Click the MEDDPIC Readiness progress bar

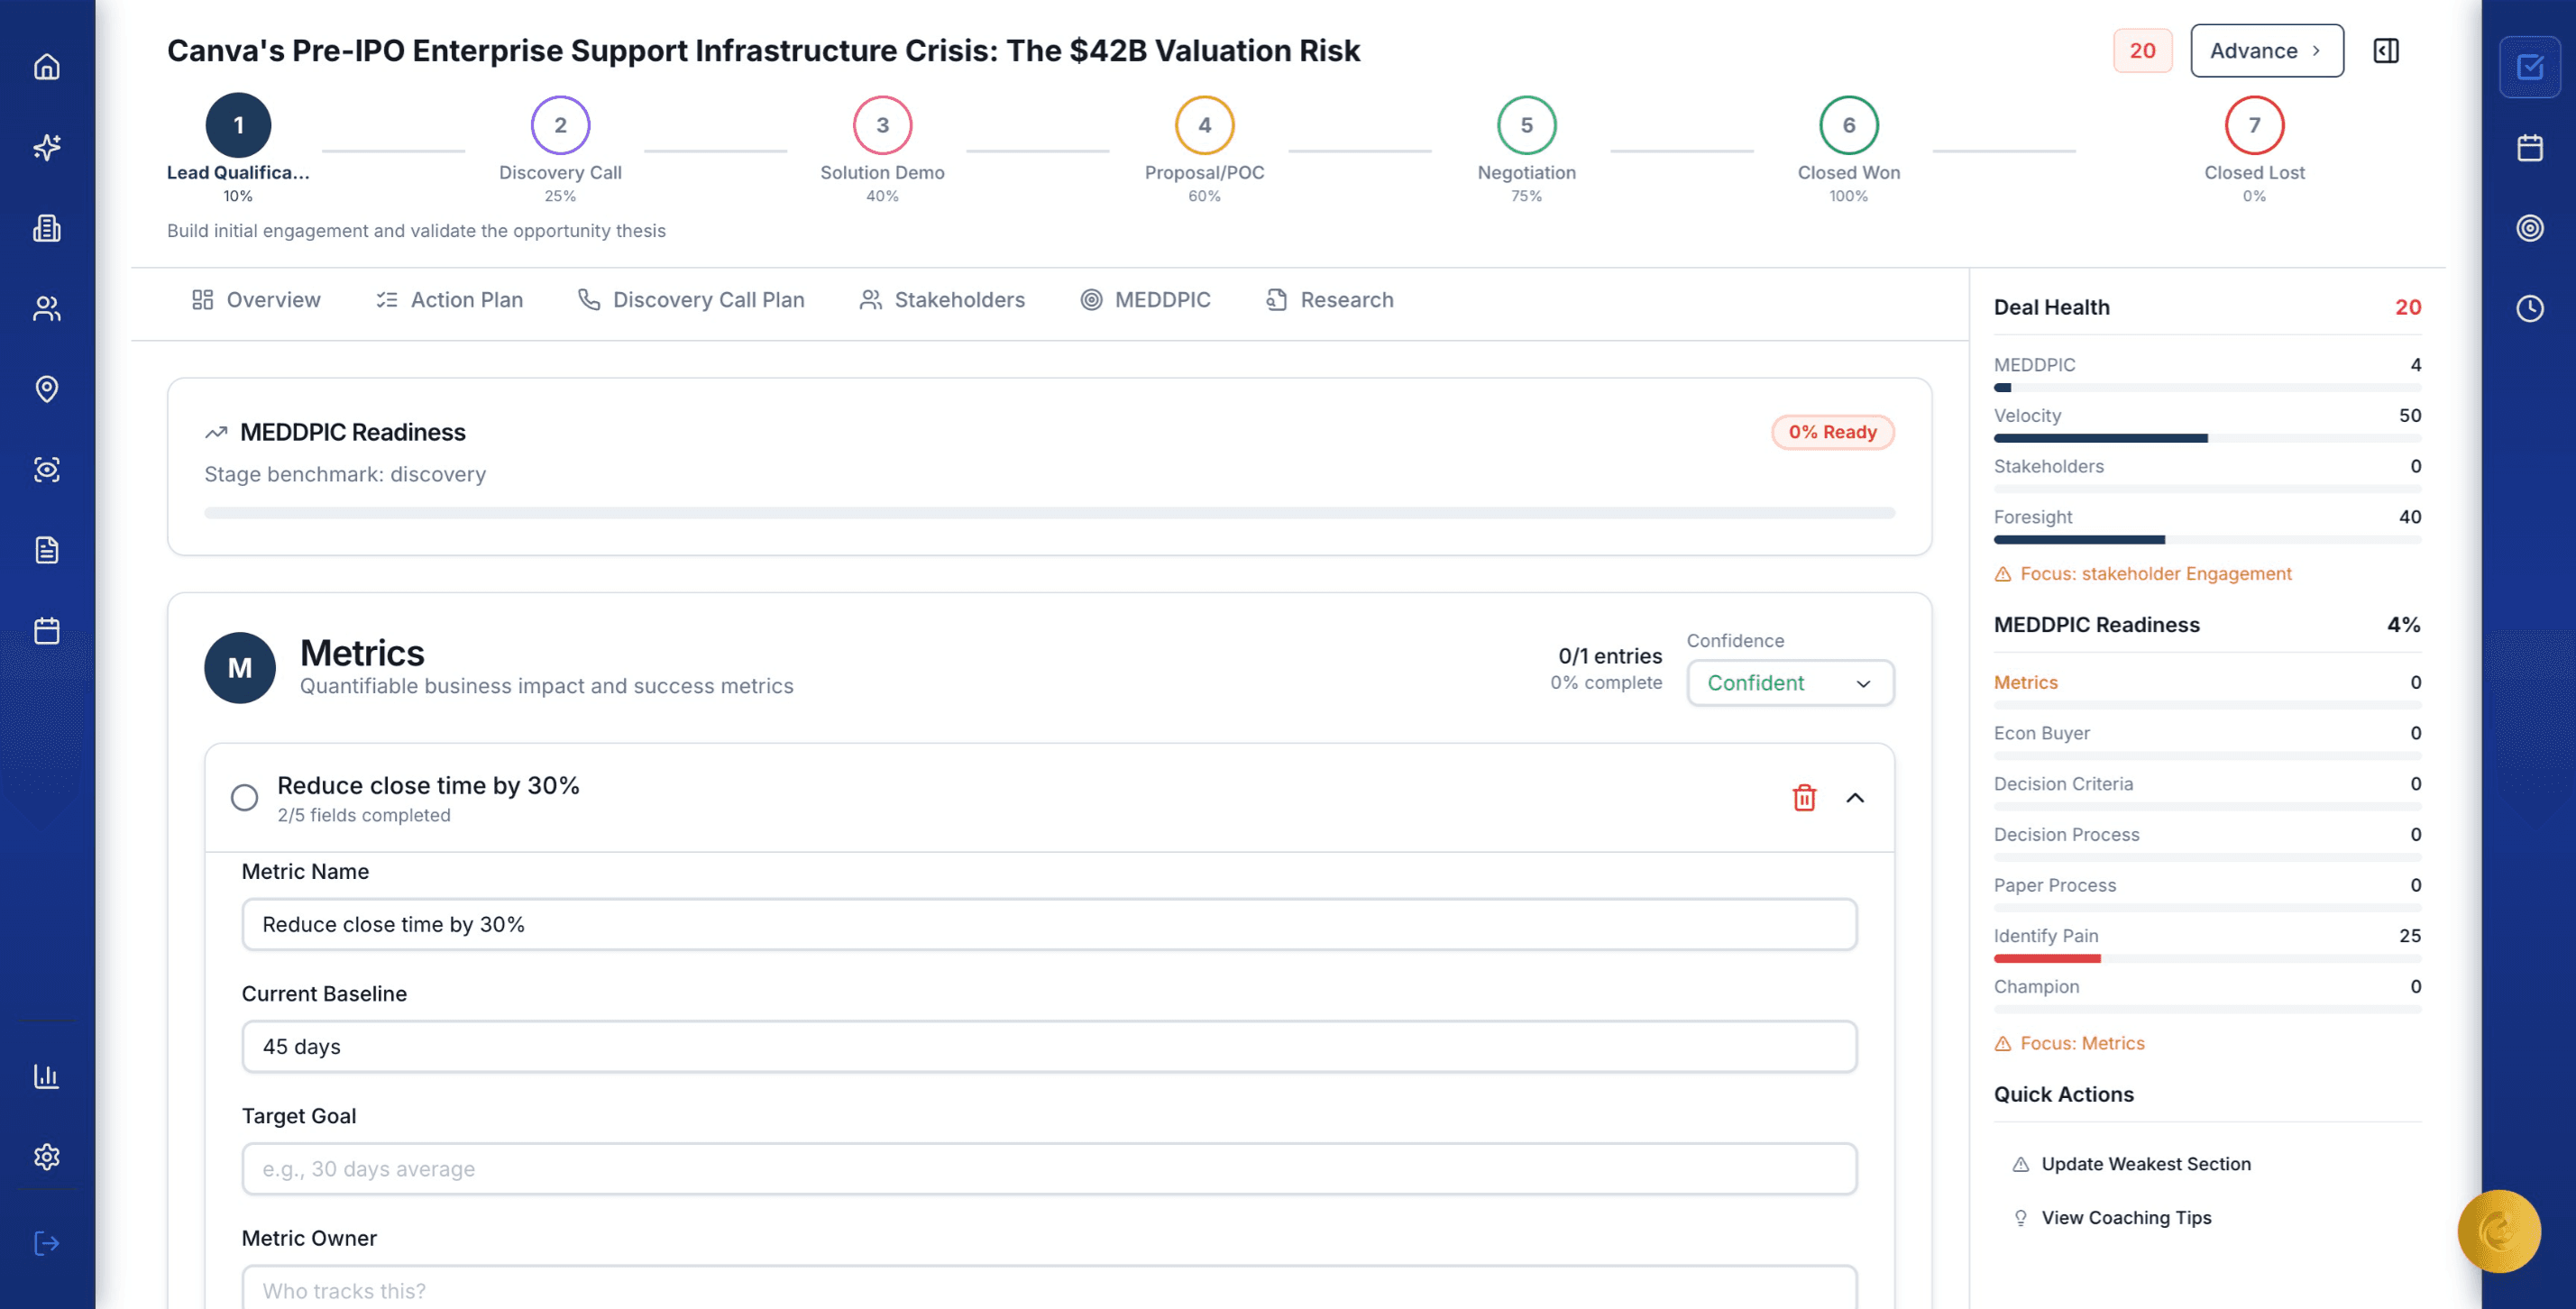point(1048,513)
